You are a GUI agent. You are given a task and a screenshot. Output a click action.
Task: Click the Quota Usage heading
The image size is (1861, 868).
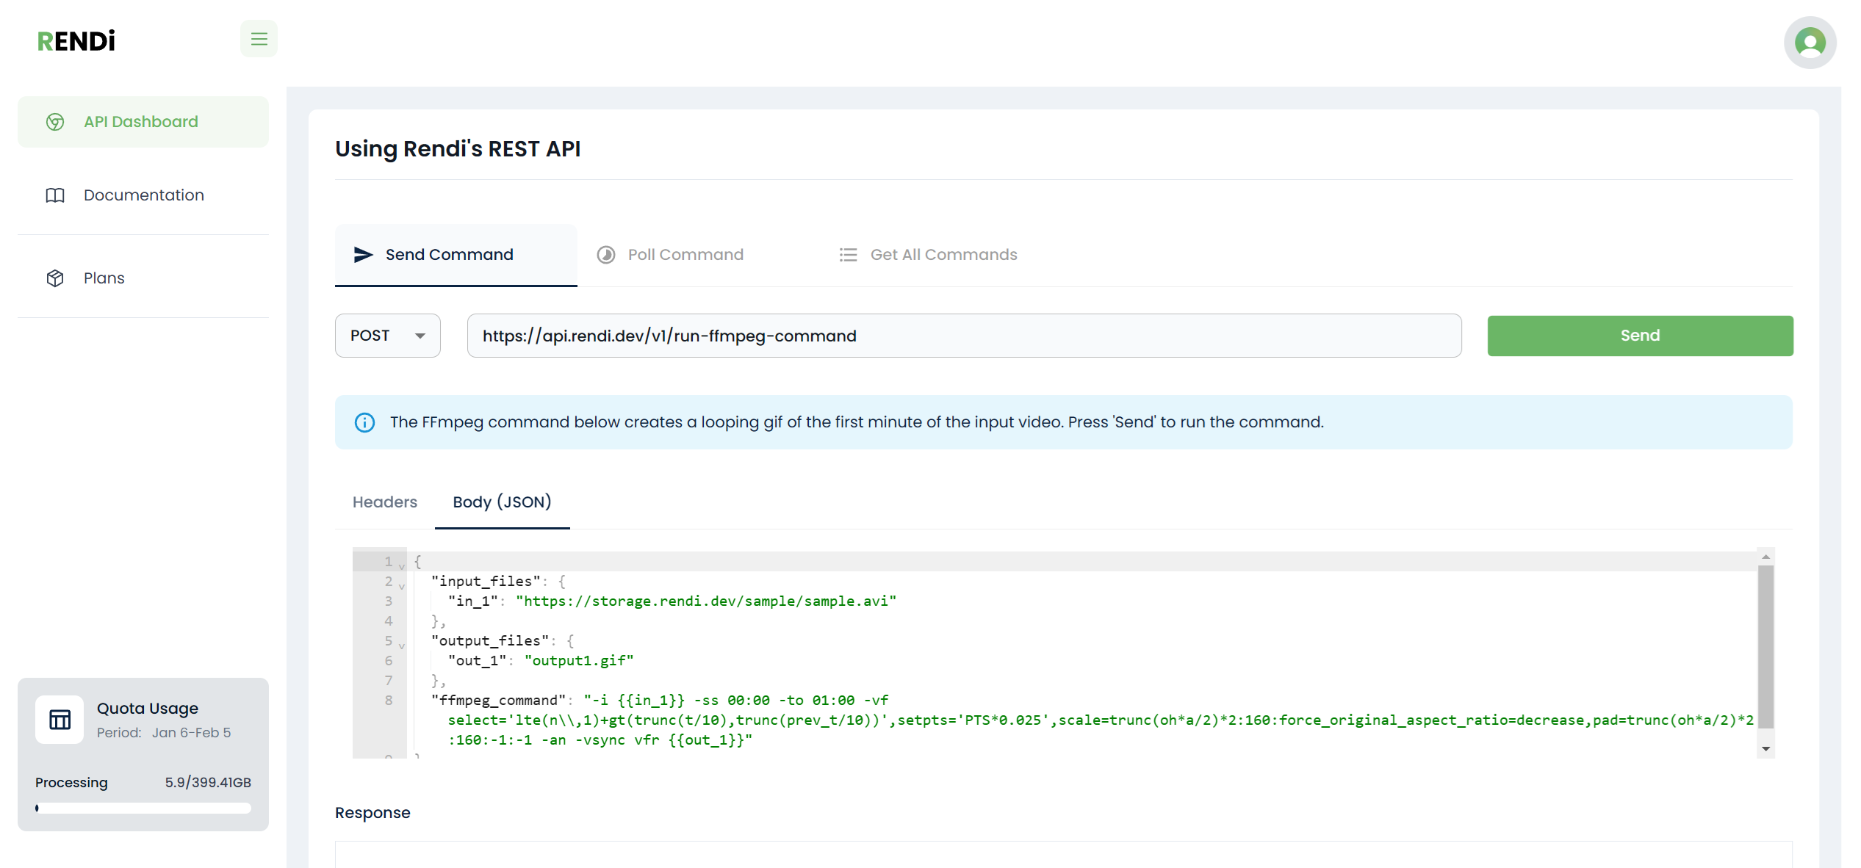[x=148, y=709]
